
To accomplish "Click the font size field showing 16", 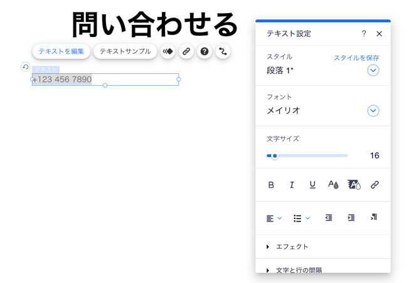I will (374, 155).
